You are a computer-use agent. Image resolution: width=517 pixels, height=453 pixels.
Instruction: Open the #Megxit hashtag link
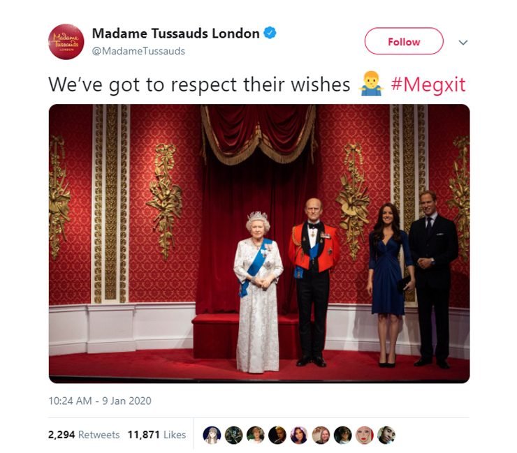pyautogui.click(x=428, y=84)
